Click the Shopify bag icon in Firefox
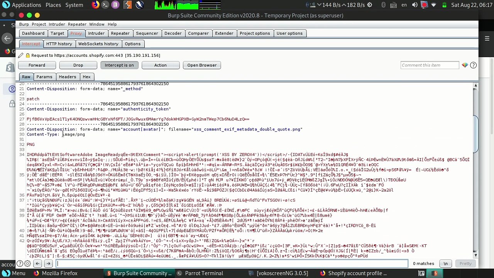Viewport: 494px width, 278px height. pyautogui.click(x=10, y=68)
